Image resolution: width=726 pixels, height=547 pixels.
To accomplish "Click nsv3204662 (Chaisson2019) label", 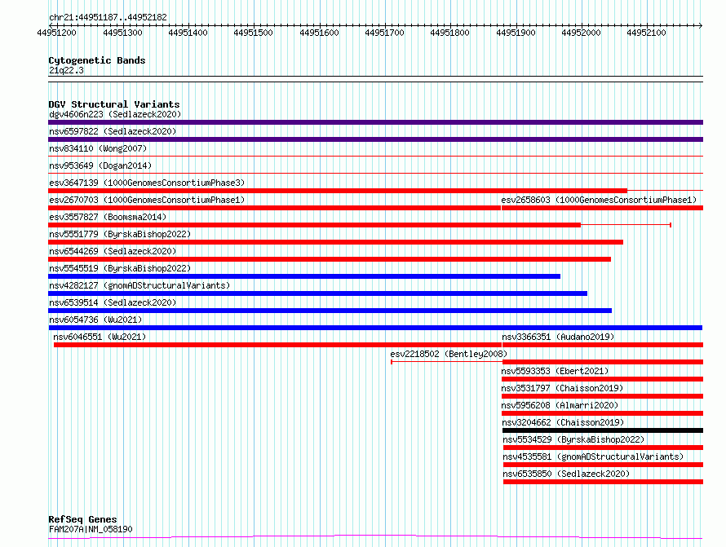I will (x=563, y=422).
